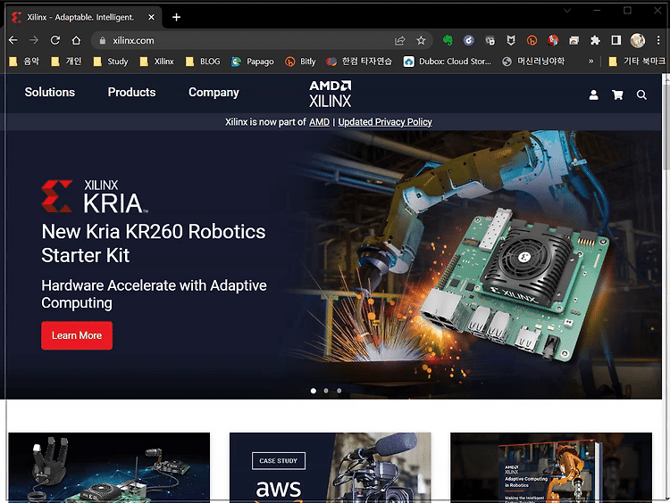Open the AWS case study card
Screen dimensions: 670x503
tap(331, 467)
